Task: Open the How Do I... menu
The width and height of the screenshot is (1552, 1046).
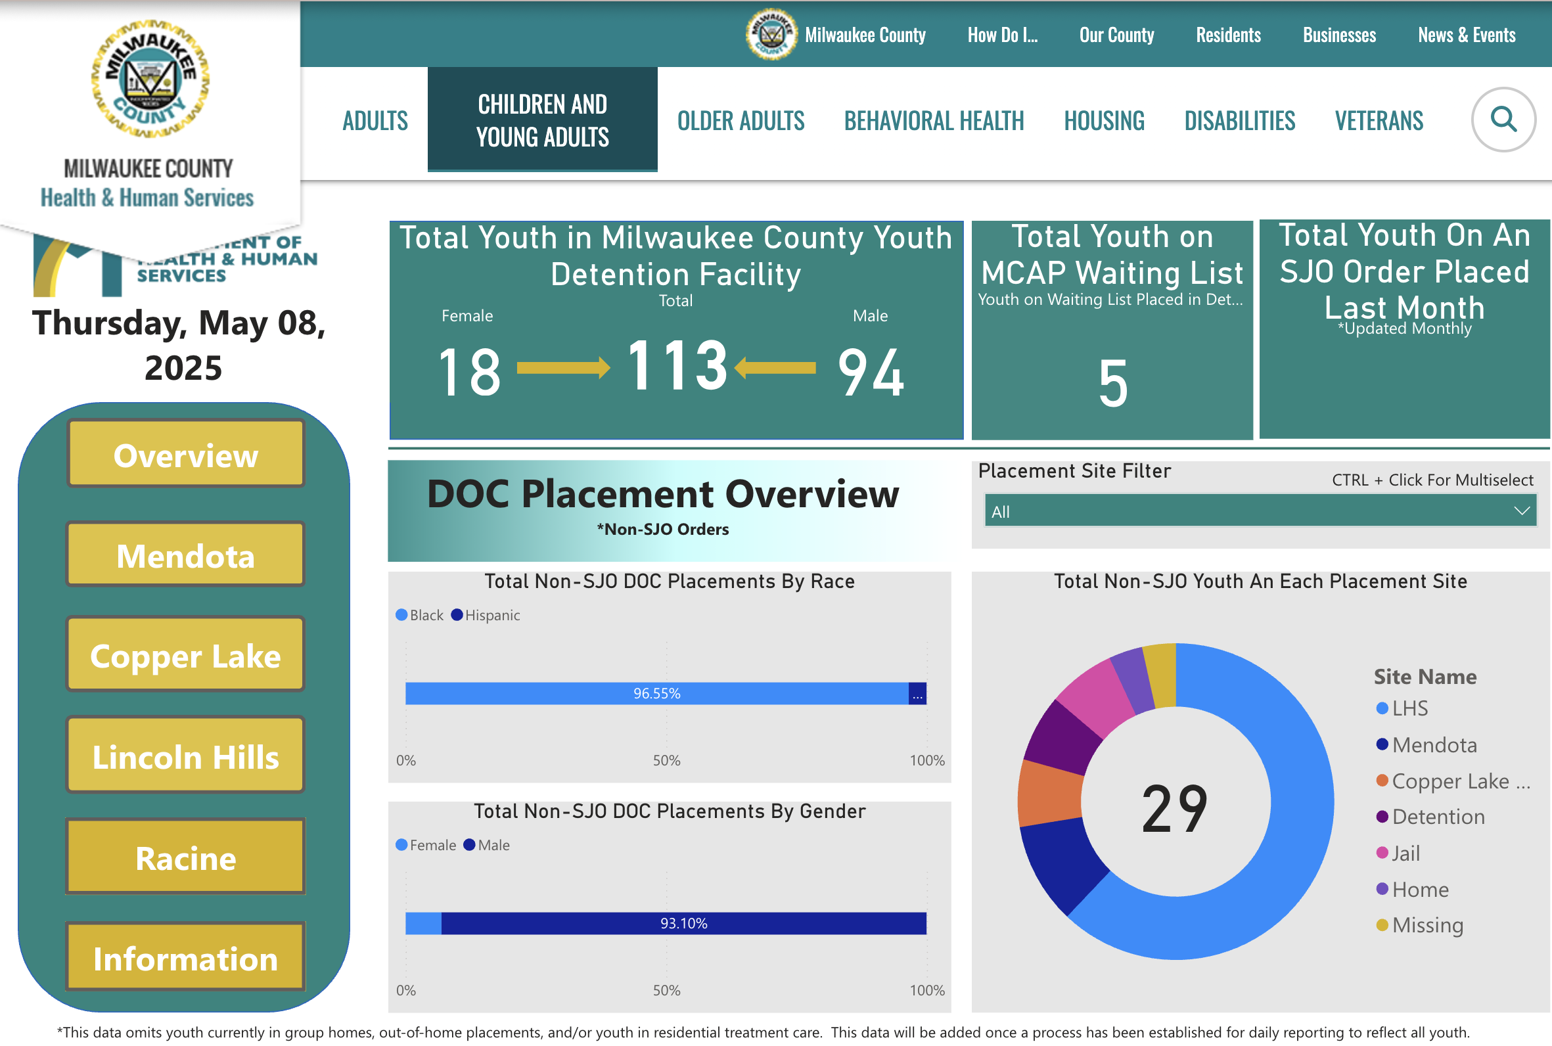Action: [x=1003, y=35]
